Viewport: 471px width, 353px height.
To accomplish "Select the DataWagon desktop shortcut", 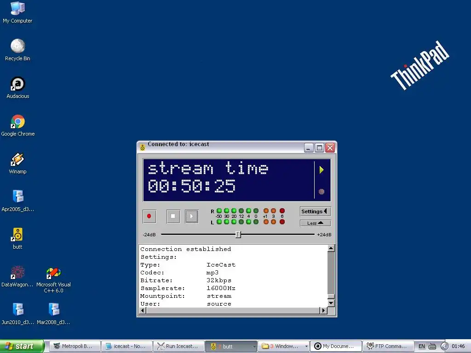I will pos(17,276).
